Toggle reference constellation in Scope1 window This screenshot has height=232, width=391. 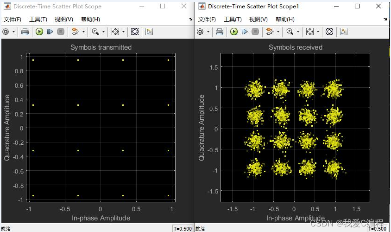(x=329, y=32)
